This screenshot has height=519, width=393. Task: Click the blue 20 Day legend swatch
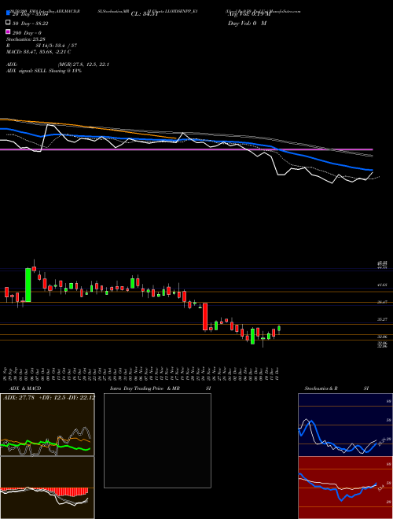8,13
